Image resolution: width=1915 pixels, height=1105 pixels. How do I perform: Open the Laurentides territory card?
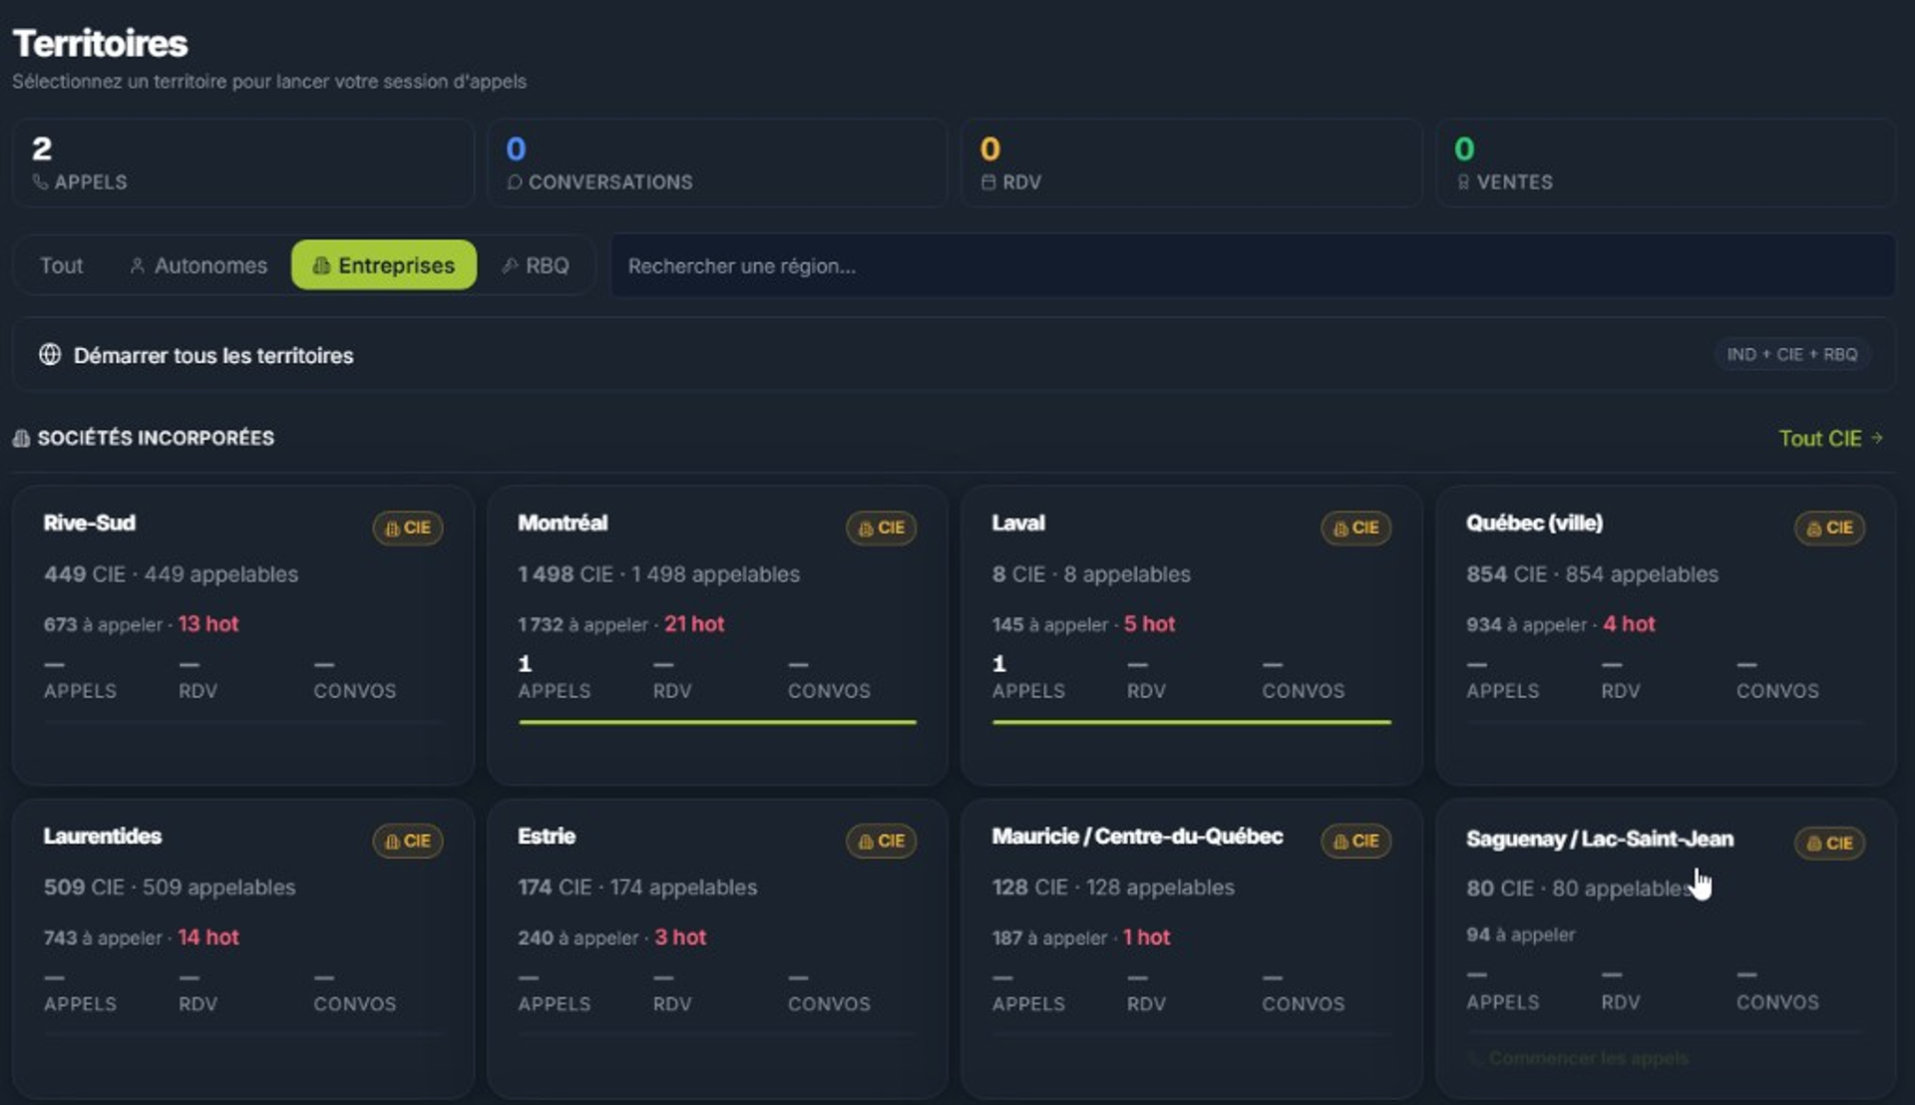[242, 948]
